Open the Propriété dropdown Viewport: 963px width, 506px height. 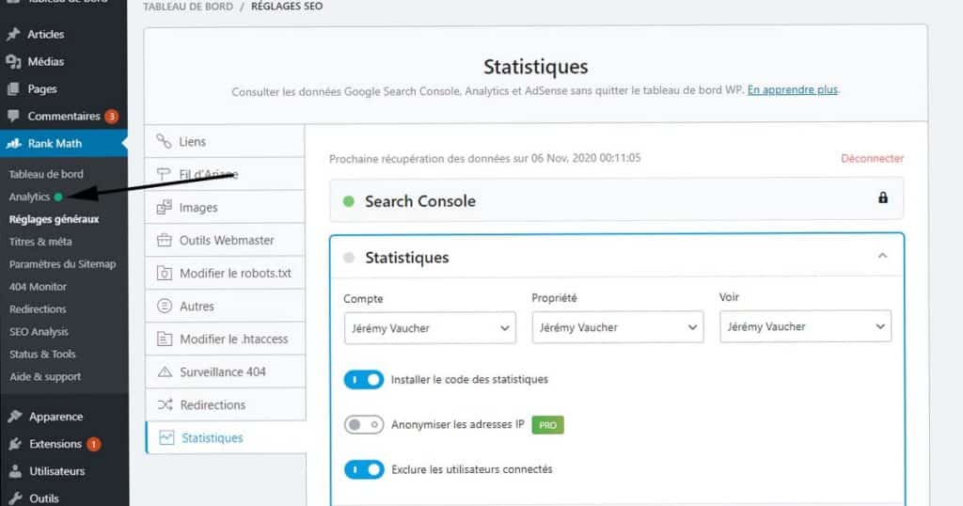[x=618, y=327]
